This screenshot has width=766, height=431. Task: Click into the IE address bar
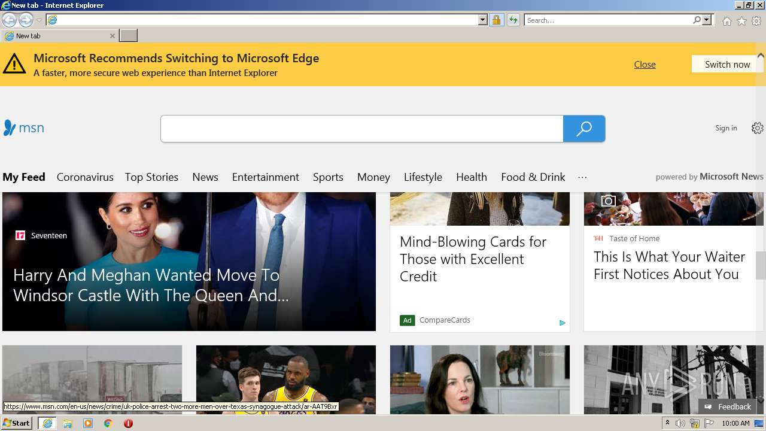coord(262,20)
